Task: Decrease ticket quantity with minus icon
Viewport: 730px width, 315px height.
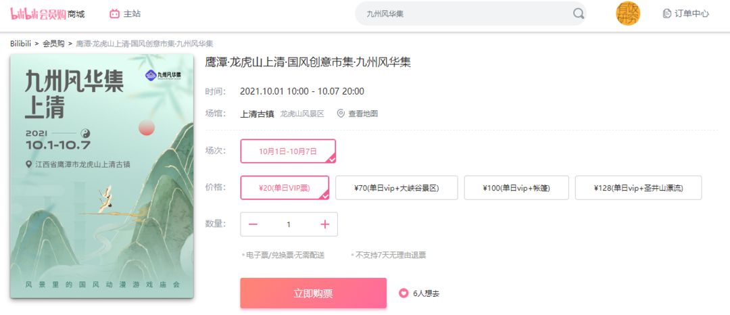Action: pyautogui.click(x=253, y=224)
